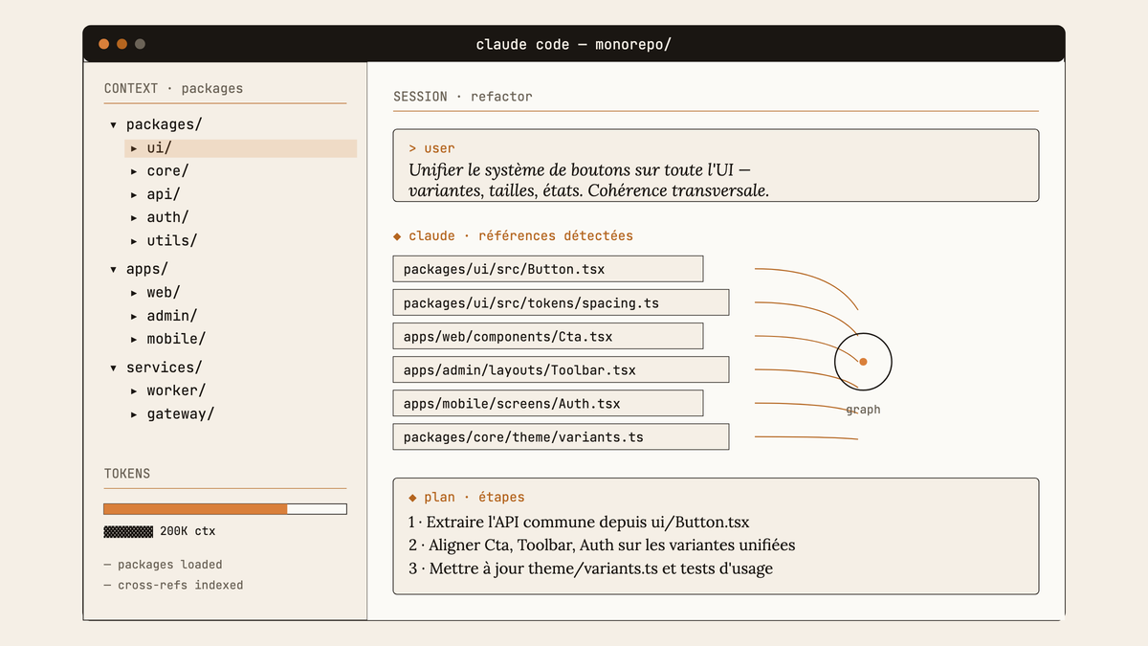The width and height of the screenshot is (1148, 646).
Task: Select the utils/ folder label
Action: tap(172, 241)
